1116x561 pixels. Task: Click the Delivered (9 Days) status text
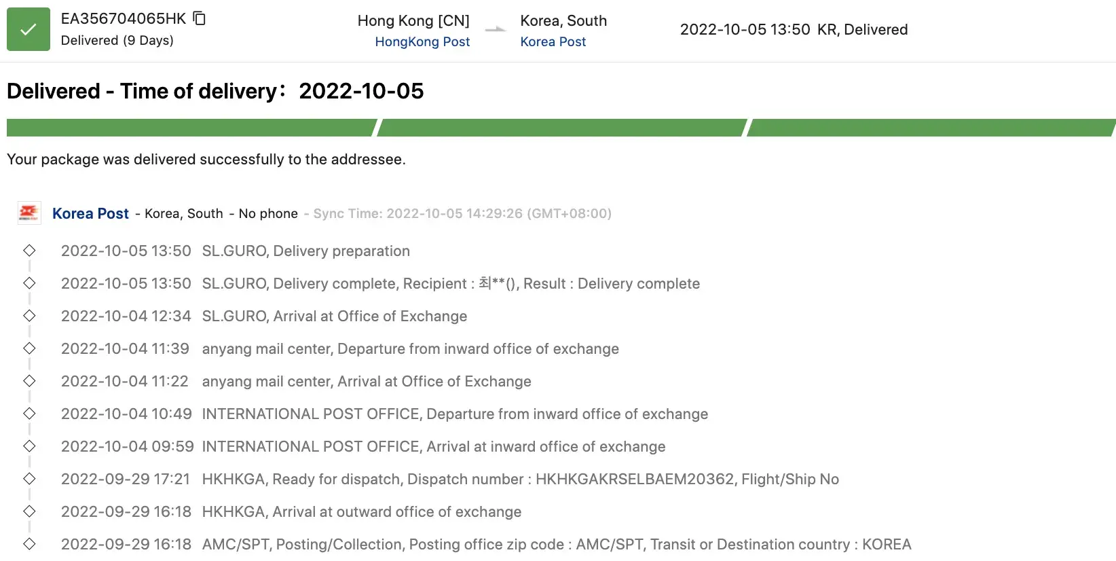(117, 40)
